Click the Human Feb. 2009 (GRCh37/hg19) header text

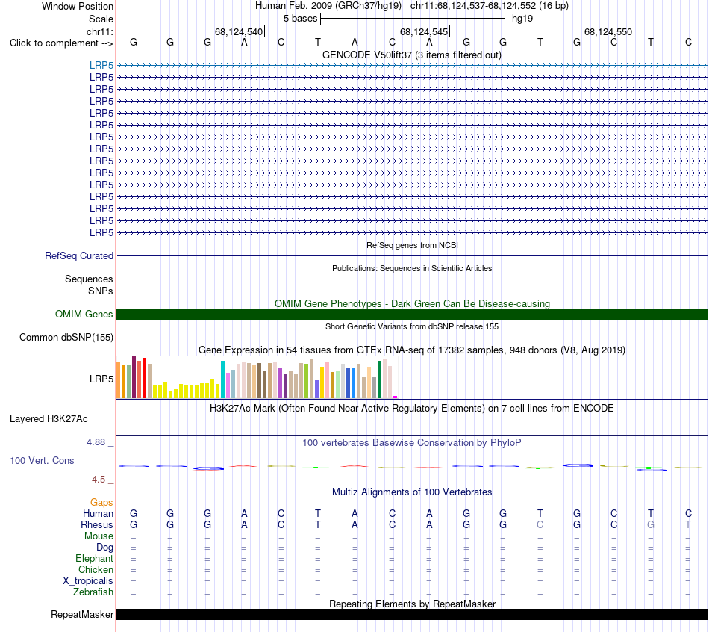tap(328, 6)
